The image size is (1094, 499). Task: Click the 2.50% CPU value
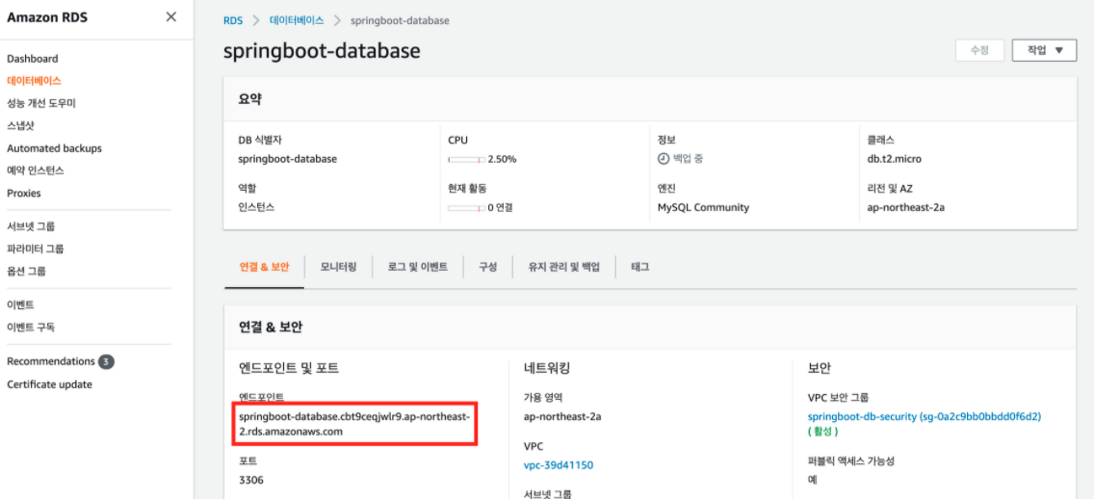coord(503,159)
